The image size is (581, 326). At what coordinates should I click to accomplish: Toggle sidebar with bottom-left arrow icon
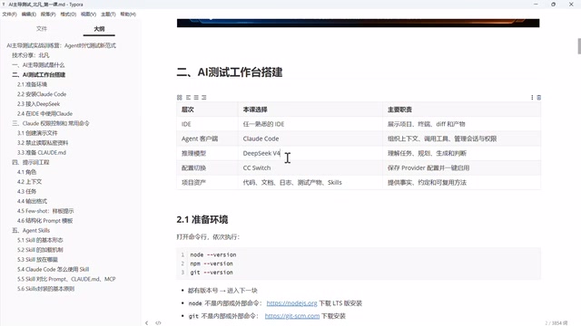coord(147,322)
